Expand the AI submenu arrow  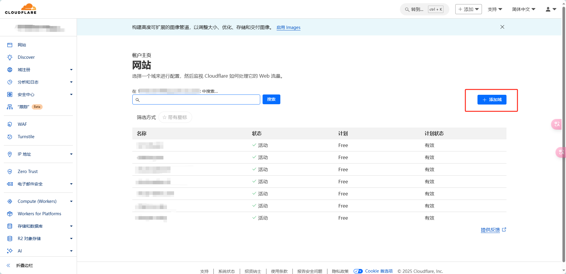tap(71, 251)
